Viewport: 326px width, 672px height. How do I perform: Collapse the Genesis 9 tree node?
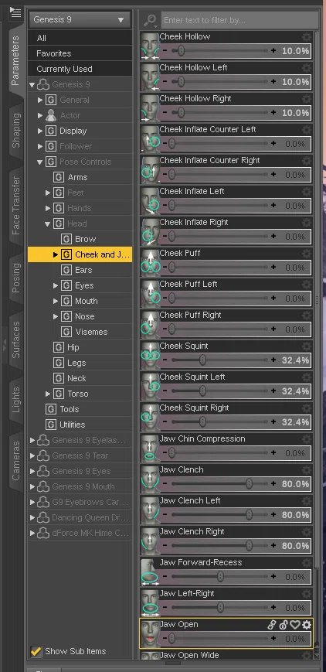[x=32, y=85]
